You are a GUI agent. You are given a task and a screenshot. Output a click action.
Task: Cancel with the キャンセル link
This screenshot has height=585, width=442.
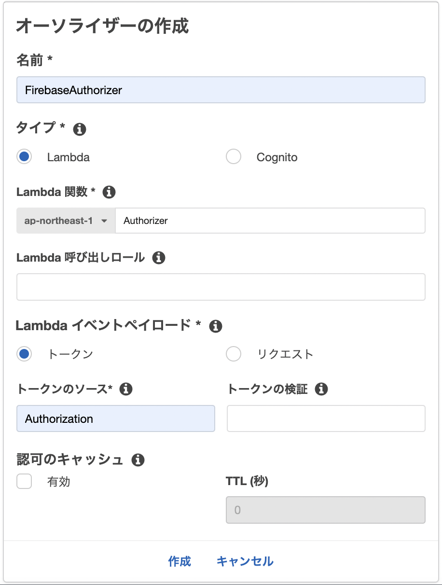click(x=245, y=561)
